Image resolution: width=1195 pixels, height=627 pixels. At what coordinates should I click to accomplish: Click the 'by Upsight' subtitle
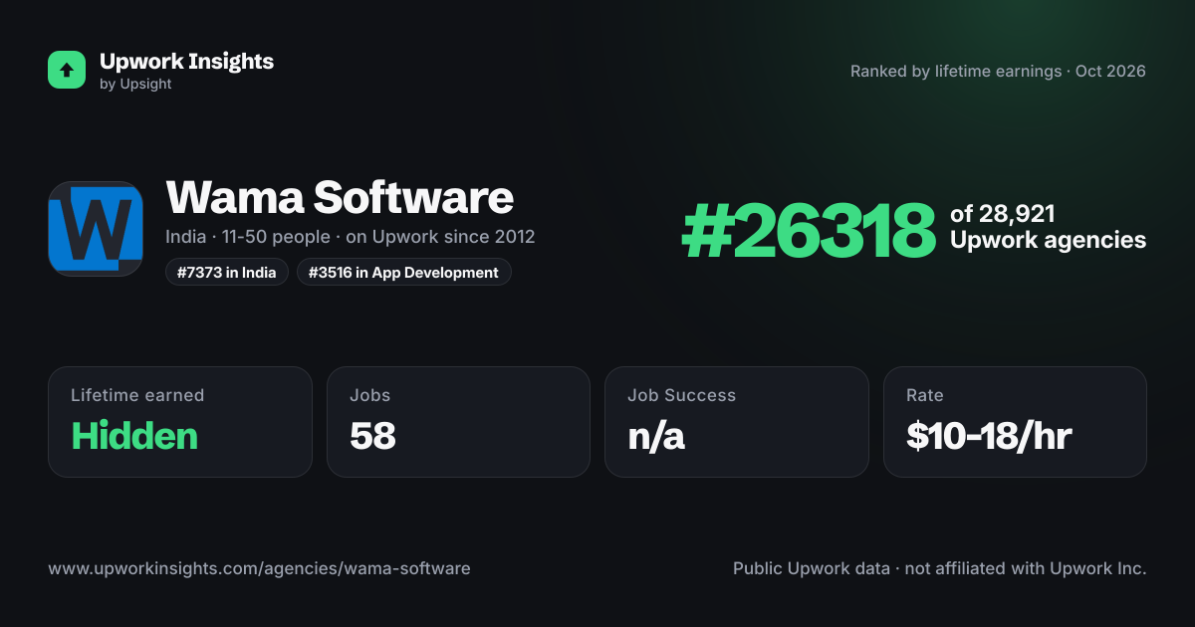coord(135,85)
